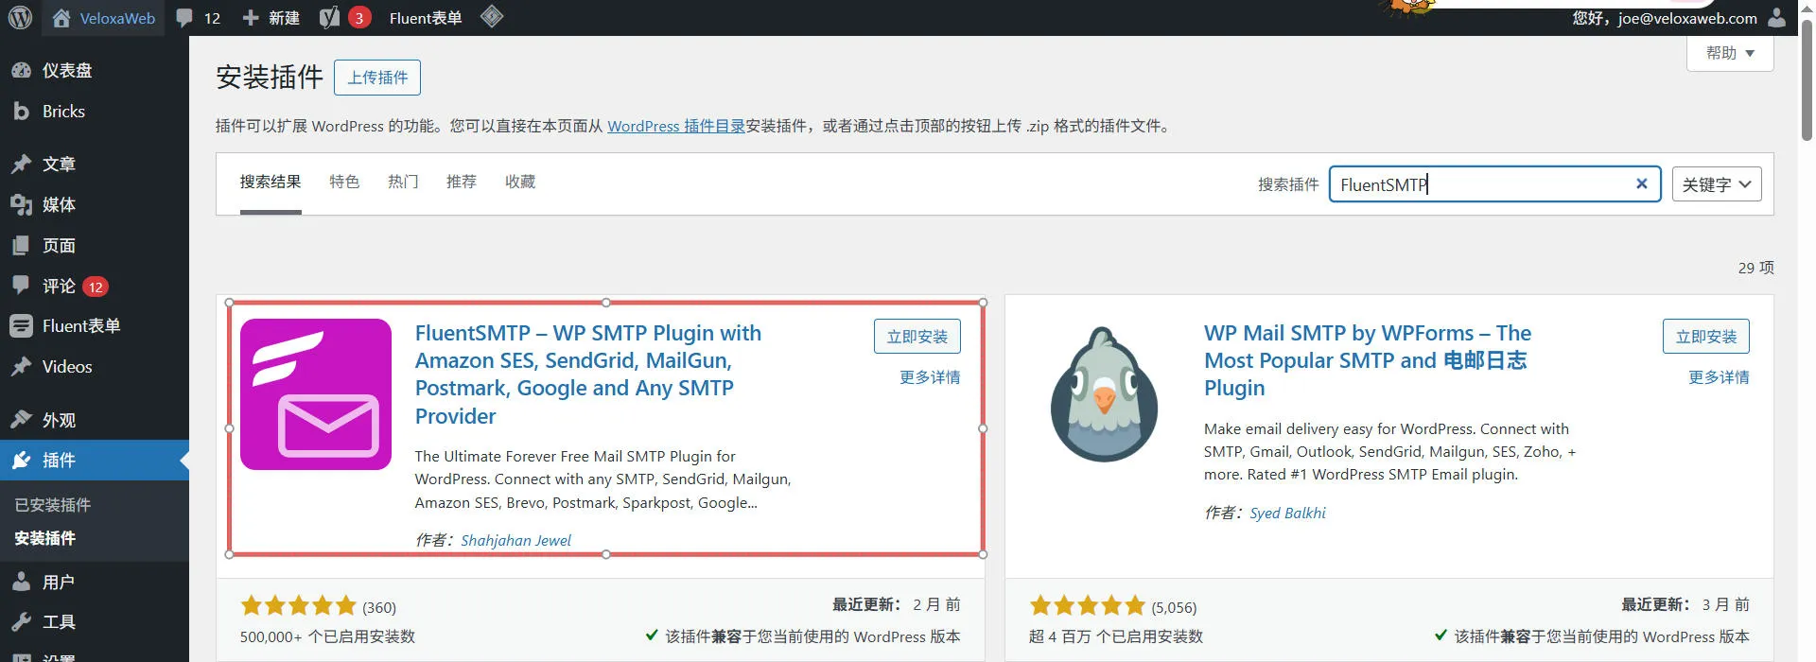The width and height of the screenshot is (1816, 662).
Task: Open the Bricks sidebar menu
Action: 63,112
